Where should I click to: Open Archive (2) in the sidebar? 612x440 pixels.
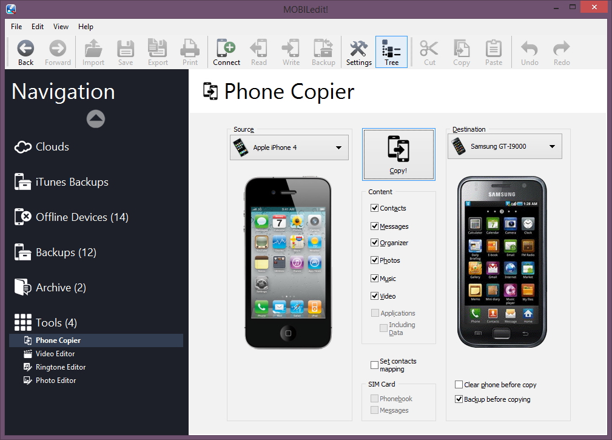click(61, 288)
